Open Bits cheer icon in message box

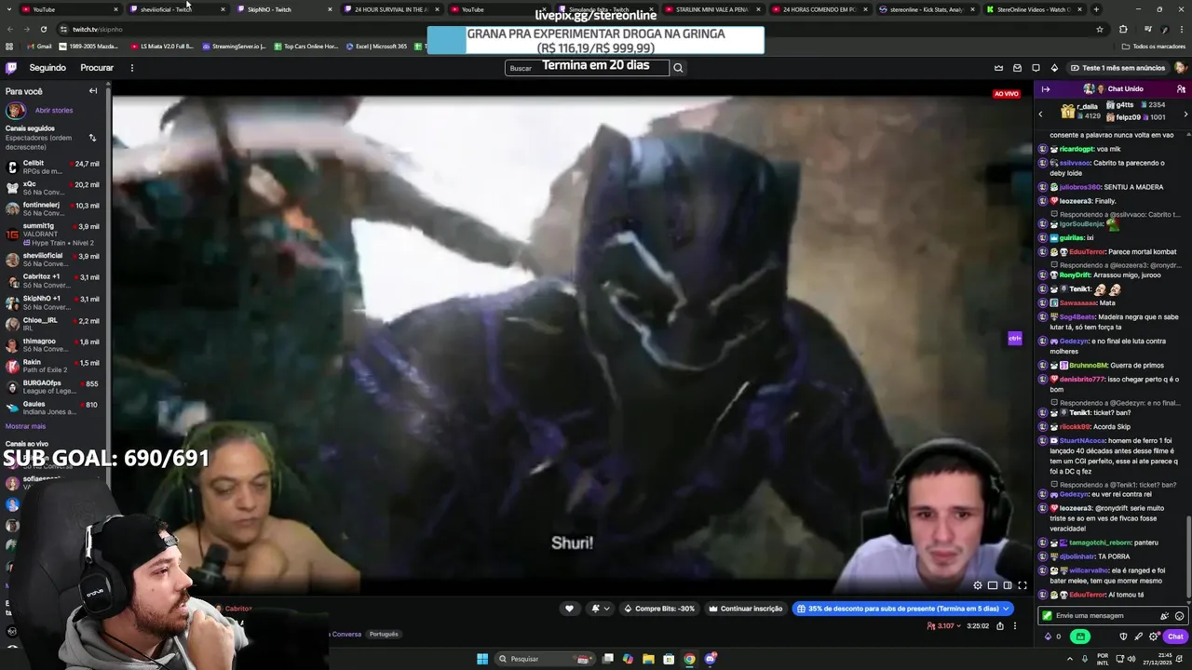(1164, 616)
